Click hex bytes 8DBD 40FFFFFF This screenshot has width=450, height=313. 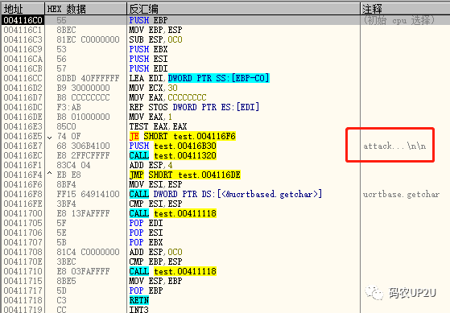pos(88,78)
